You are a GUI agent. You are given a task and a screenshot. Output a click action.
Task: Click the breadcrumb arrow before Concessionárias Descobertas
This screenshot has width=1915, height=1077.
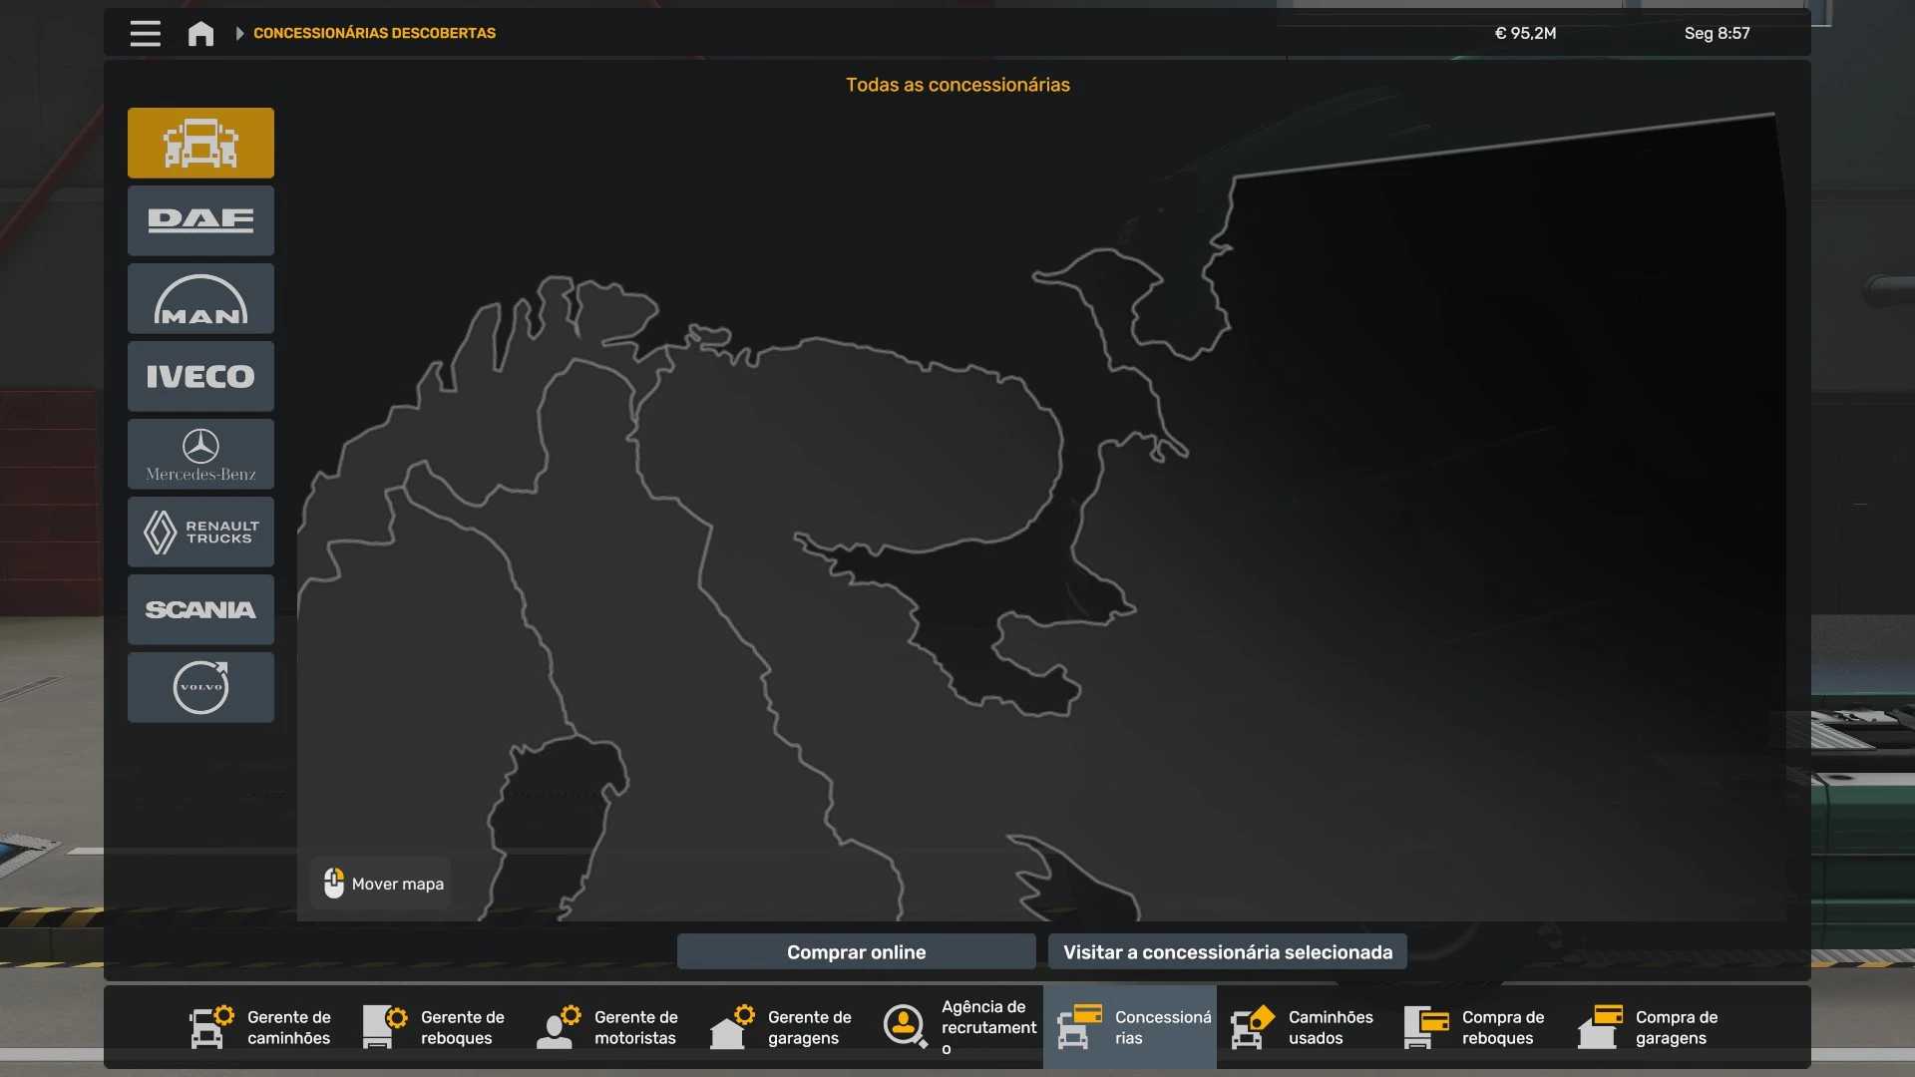[x=239, y=33]
